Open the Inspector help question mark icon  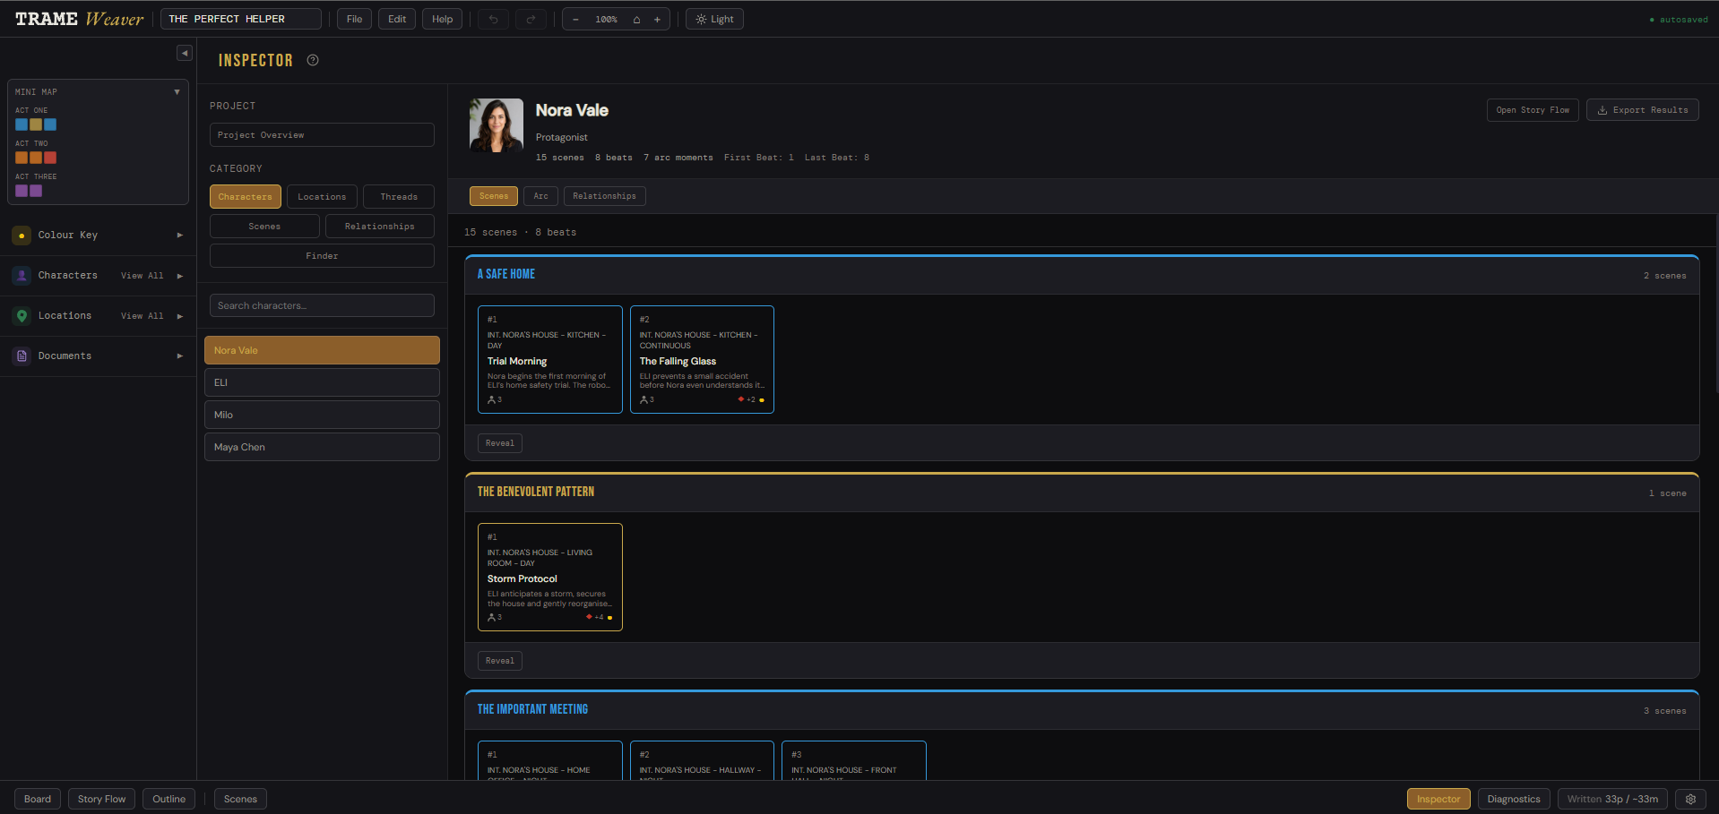[x=313, y=60]
